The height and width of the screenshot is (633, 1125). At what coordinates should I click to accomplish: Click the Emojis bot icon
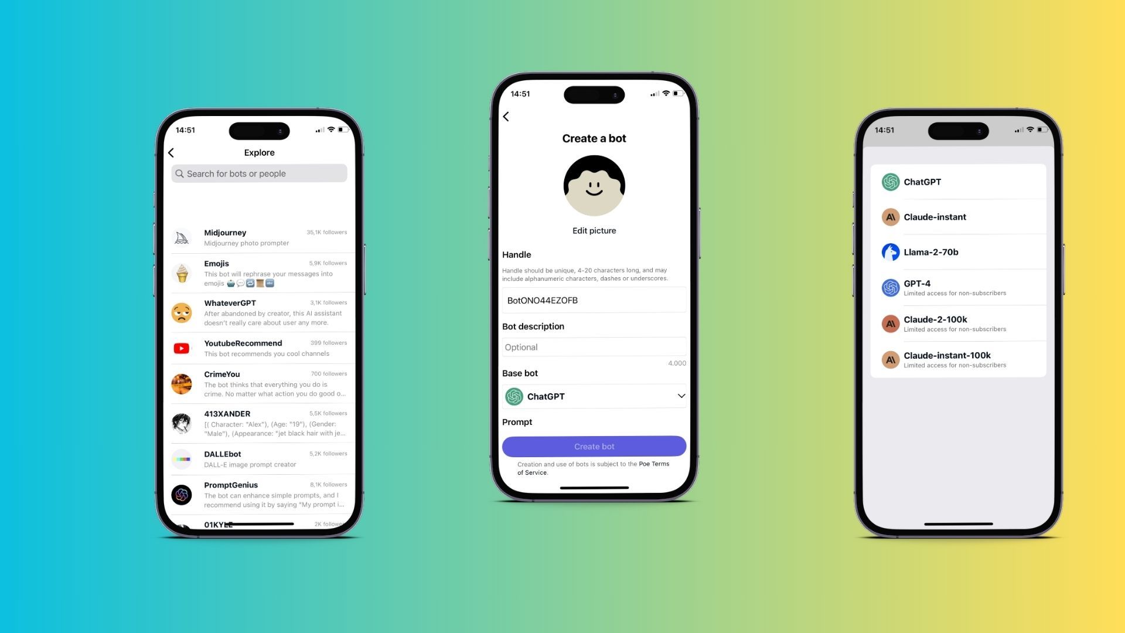click(182, 273)
